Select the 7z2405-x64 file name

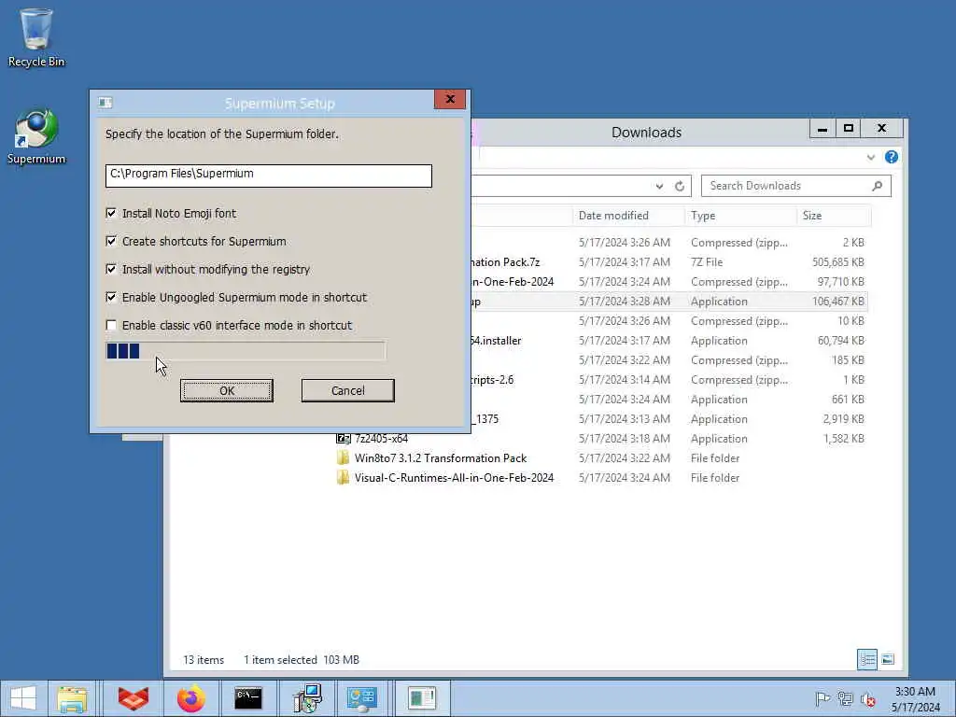[381, 439]
